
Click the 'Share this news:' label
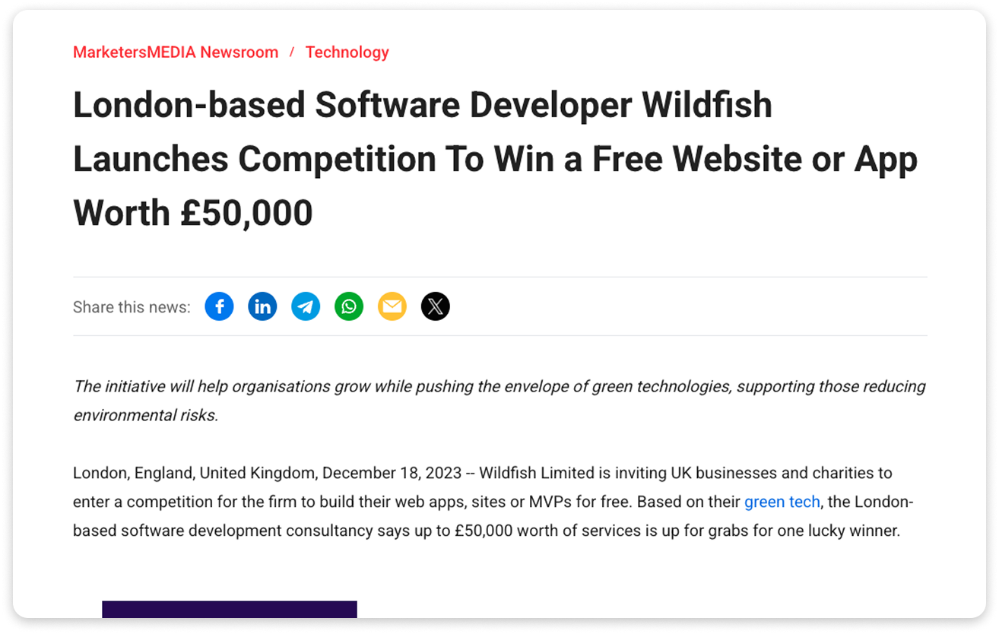(132, 307)
